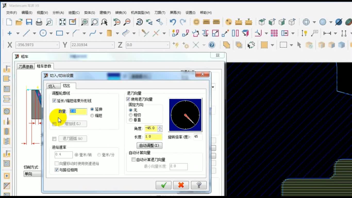Click the 自动调整(I) button
This screenshot has width=352, height=198.
point(149,145)
